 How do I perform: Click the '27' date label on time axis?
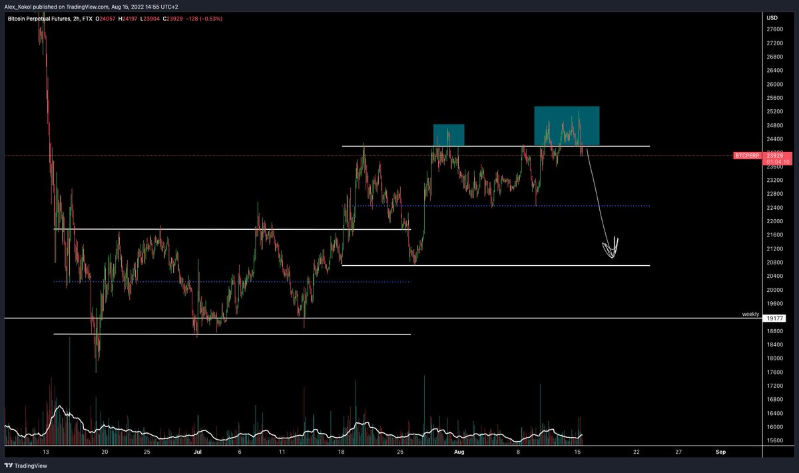pyautogui.click(x=678, y=452)
